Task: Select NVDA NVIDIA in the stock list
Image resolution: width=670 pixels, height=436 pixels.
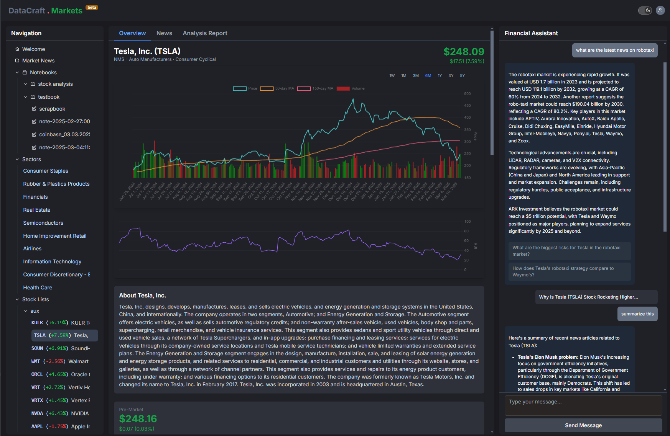Action: pos(61,413)
